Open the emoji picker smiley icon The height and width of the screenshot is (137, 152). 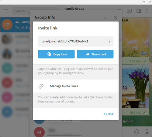[136, 132]
